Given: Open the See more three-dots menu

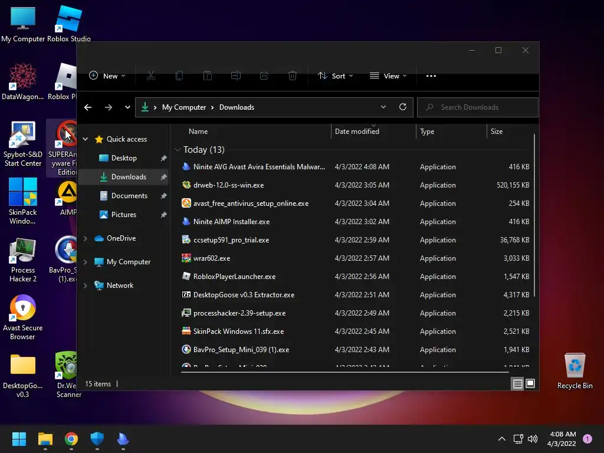Looking at the screenshot, I should coord(431,76).
